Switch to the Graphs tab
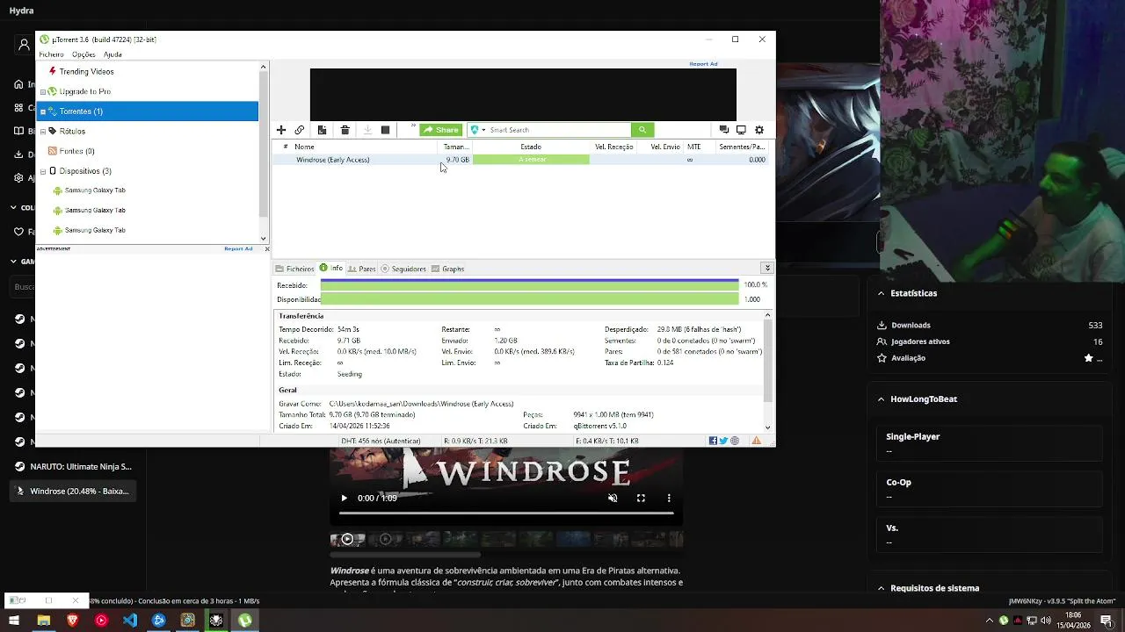1125x632 pixels. click(x=448, y=269)
